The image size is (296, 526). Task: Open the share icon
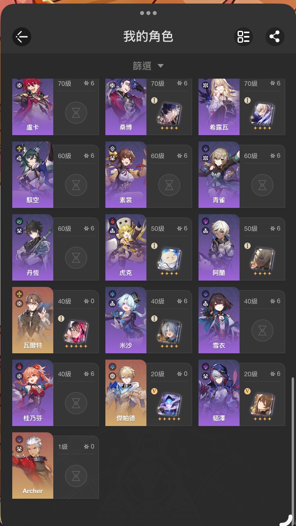click(275, 37)
